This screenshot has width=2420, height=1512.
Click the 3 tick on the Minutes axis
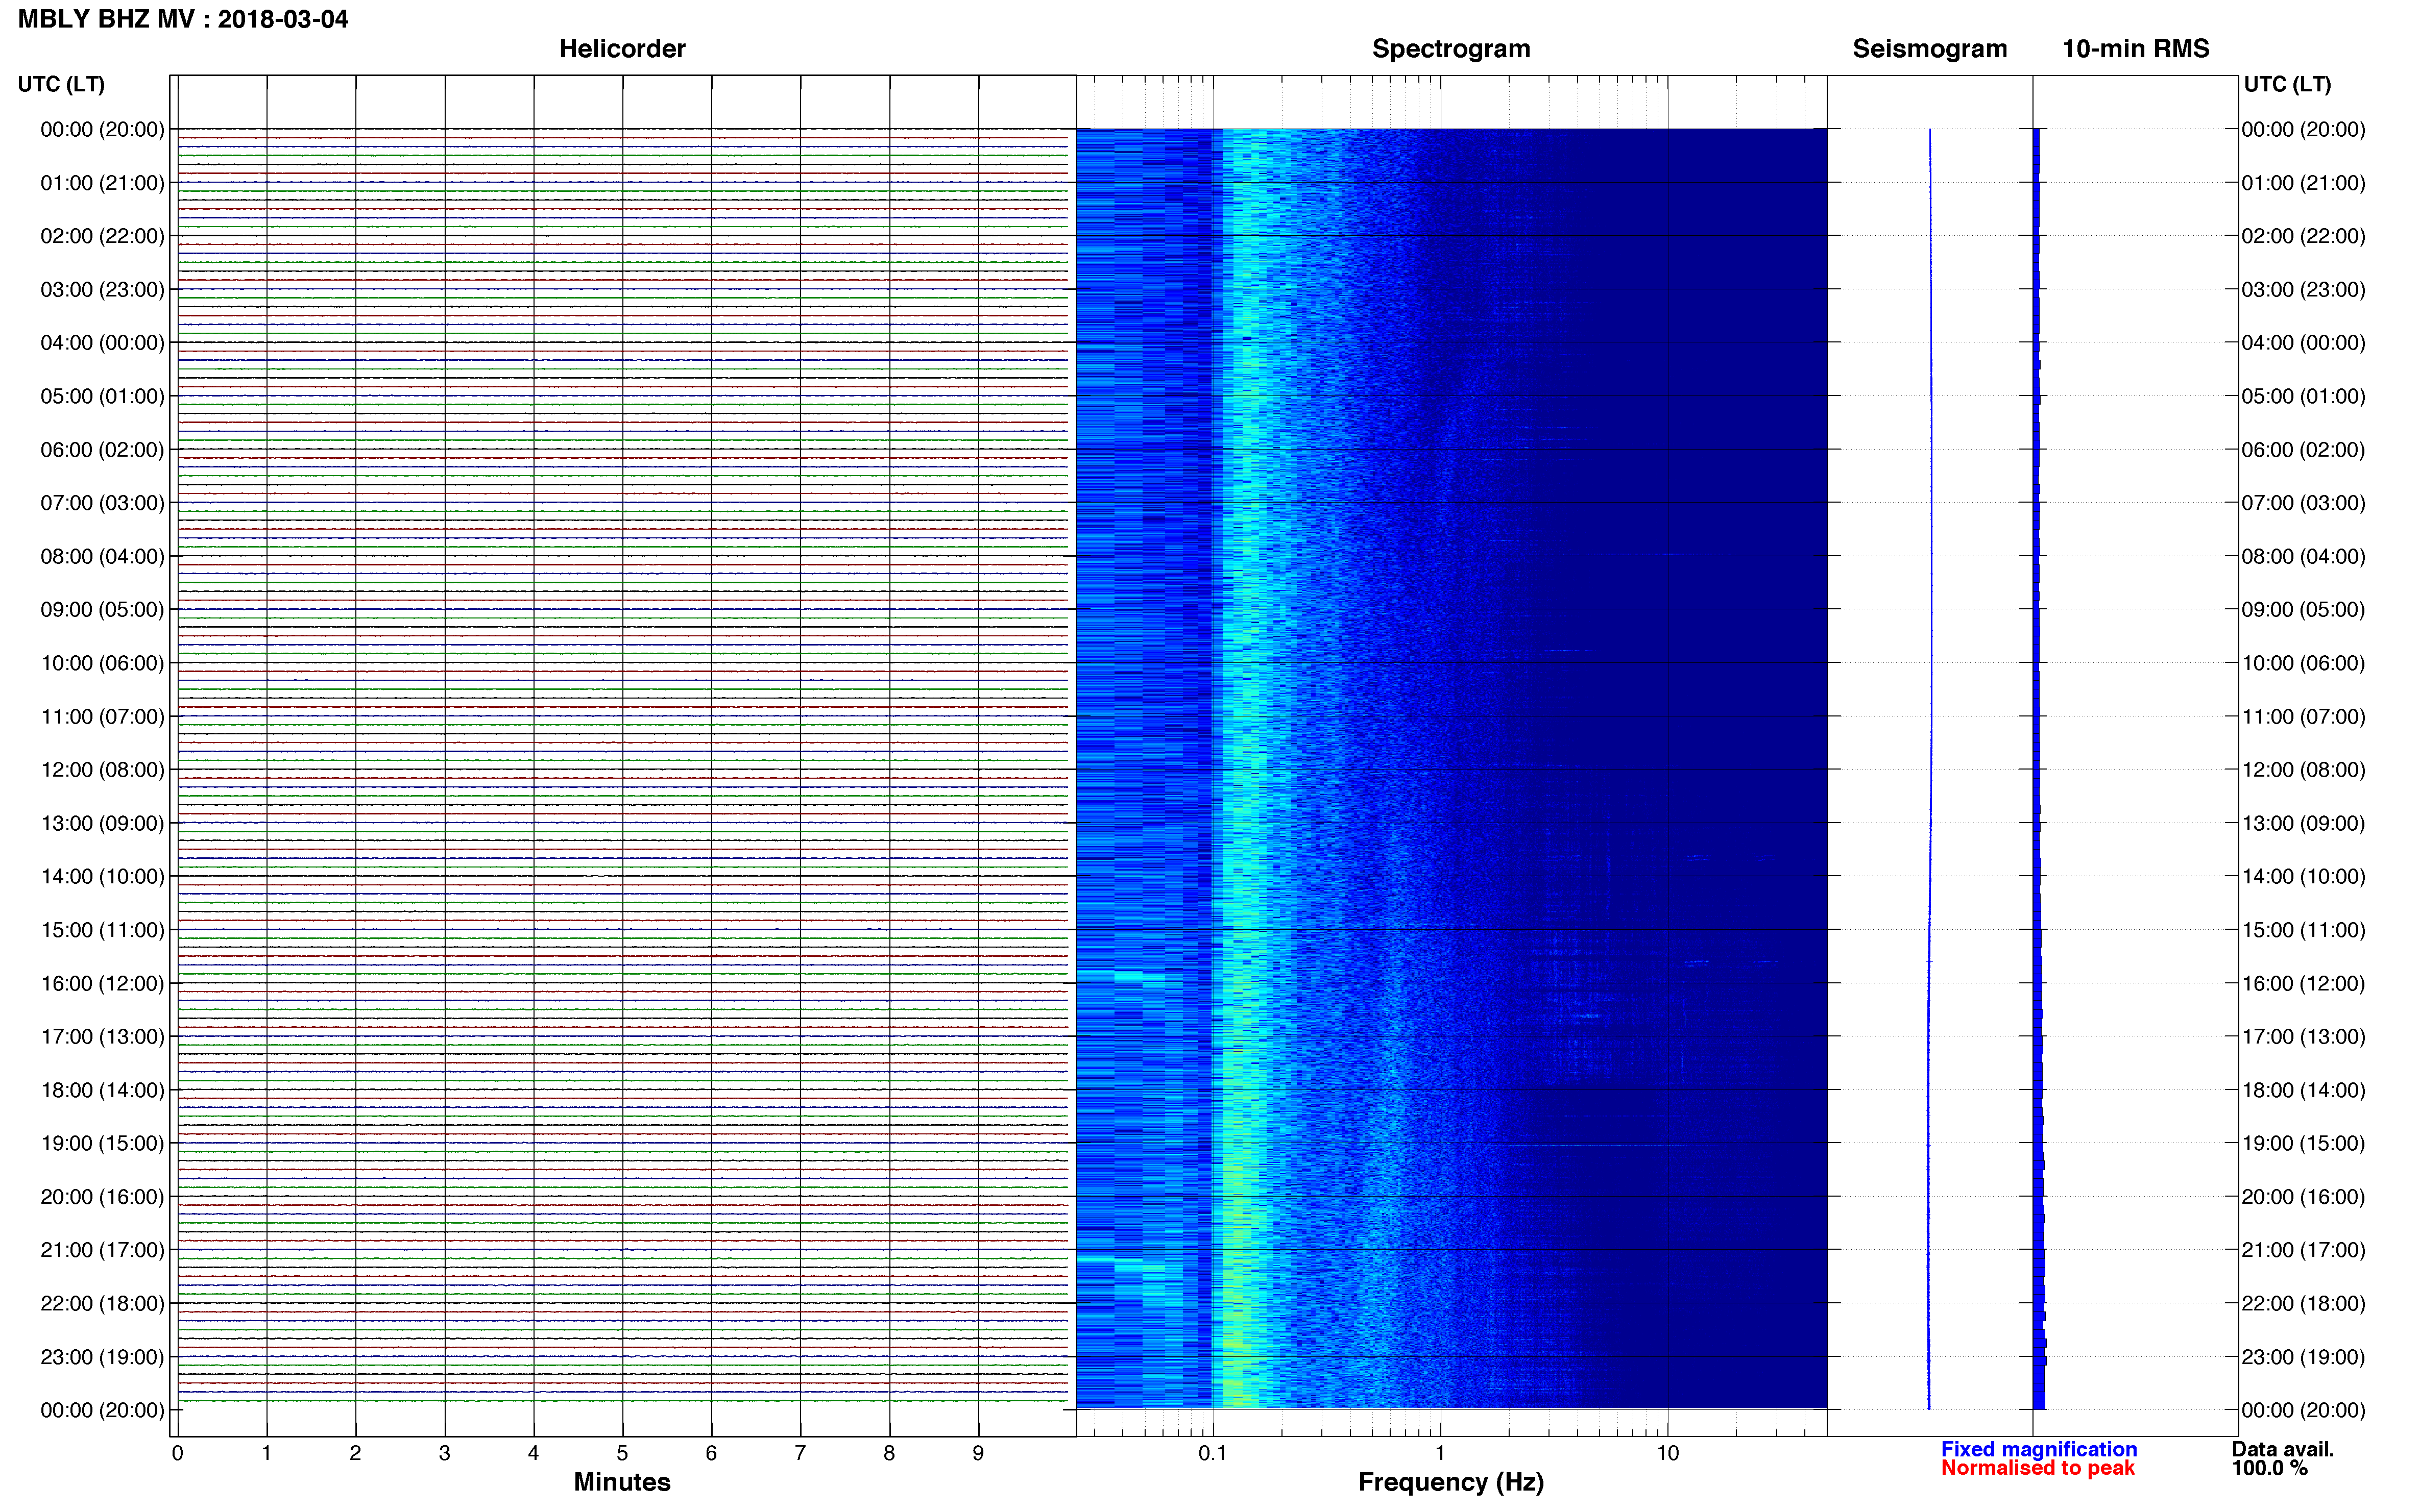(x=444, y=1453)
